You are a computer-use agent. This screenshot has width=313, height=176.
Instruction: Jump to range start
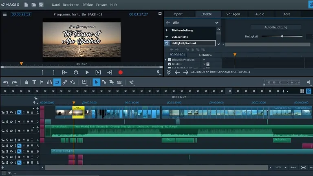point(65,73)
